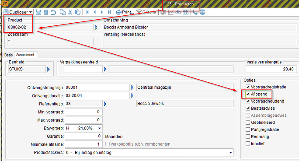
Task: Click the Centraal magazijn description field
Action: (x=185, y=87)
